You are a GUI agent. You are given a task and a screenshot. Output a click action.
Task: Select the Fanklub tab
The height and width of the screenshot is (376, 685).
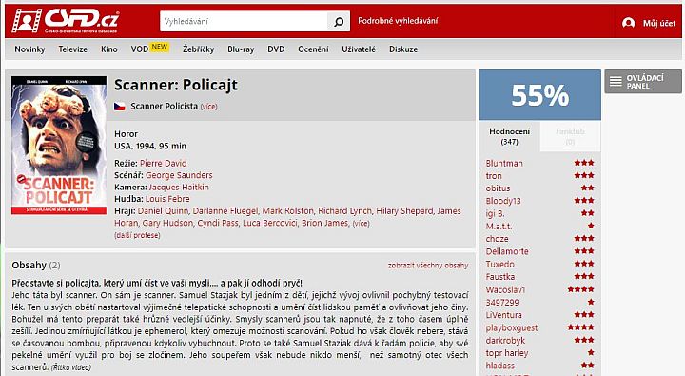570,136
